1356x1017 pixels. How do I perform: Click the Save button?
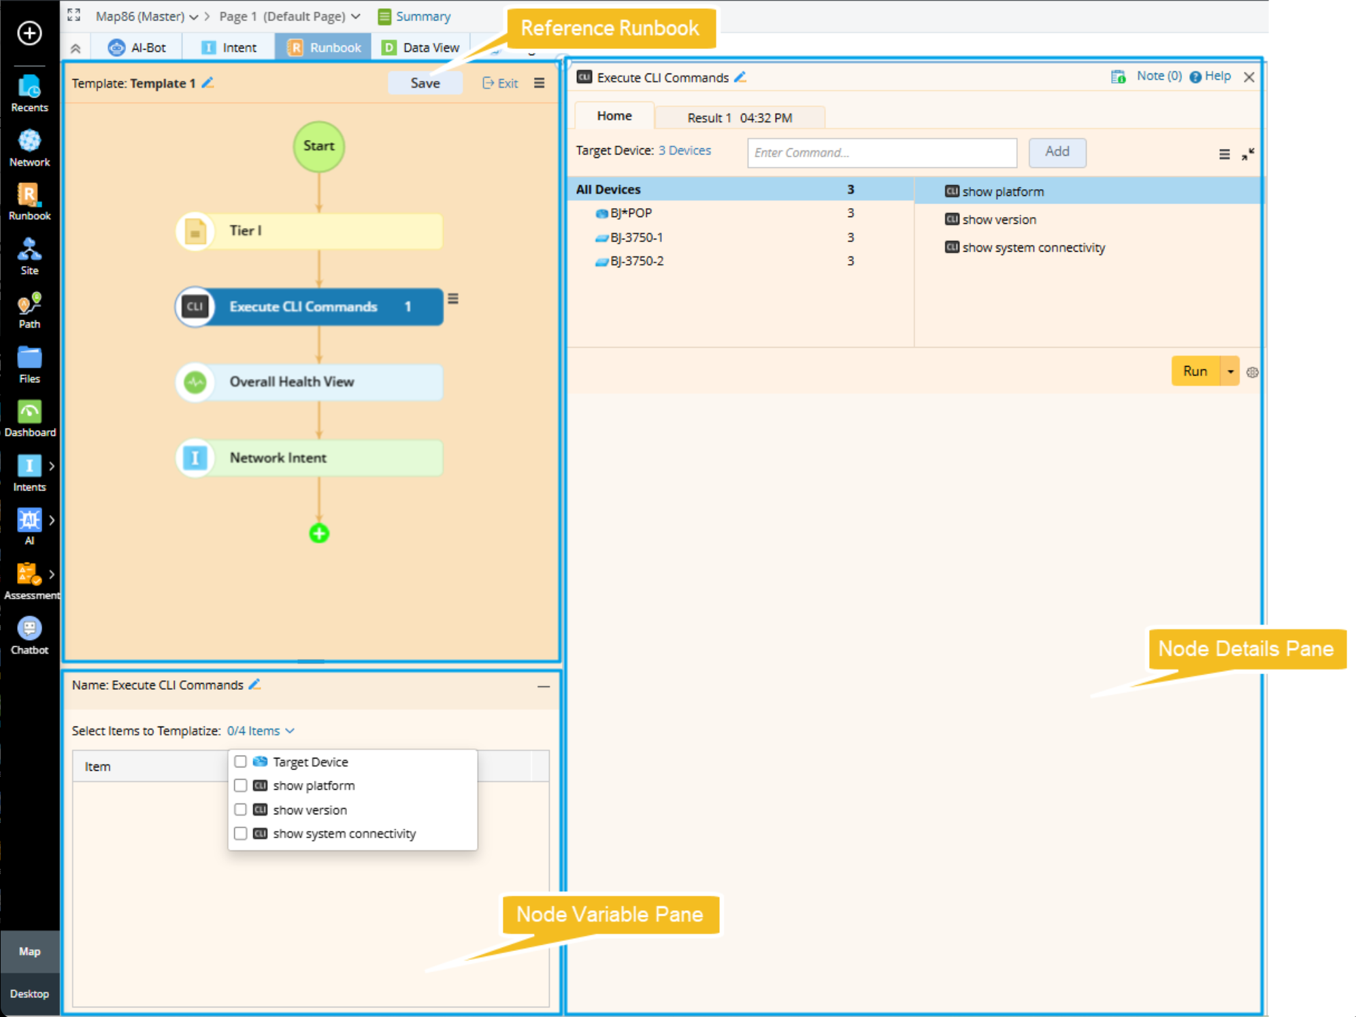pyautogui.click(x=425, y=83)
